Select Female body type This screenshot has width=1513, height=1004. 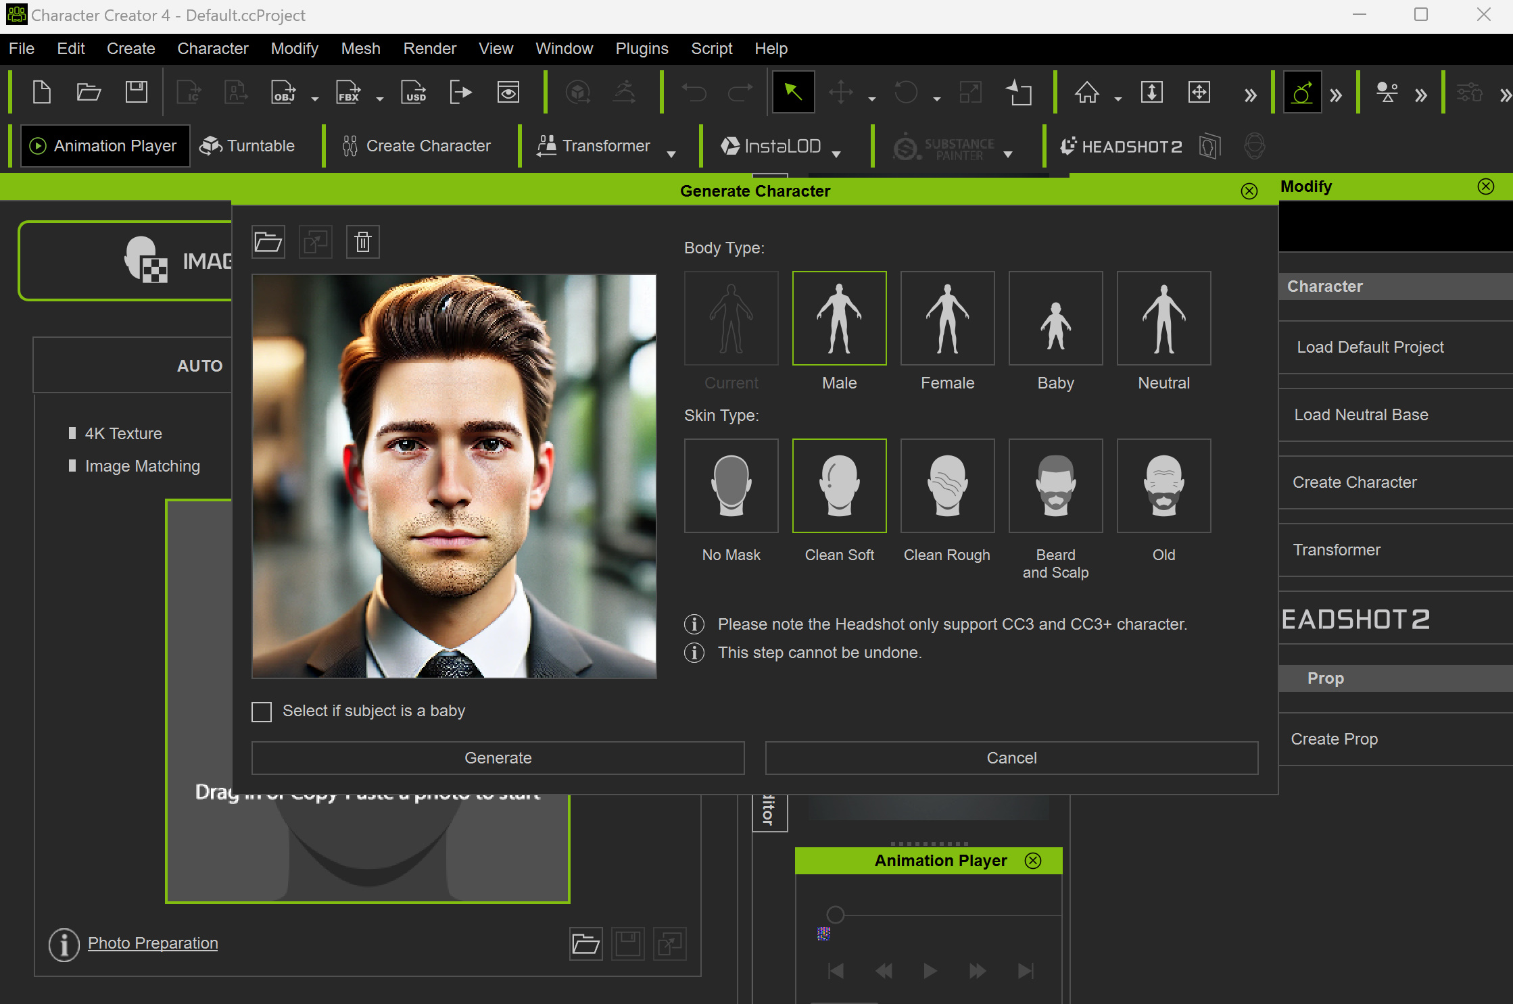(947, 319)
